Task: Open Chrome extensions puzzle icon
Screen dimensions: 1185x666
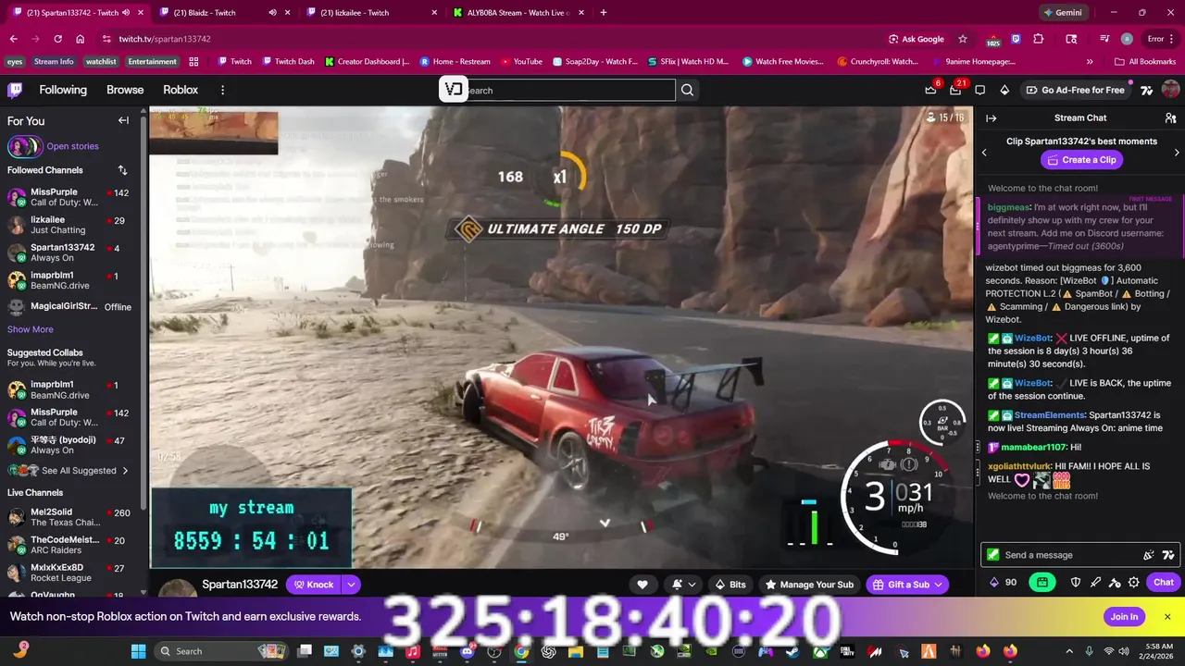Action: click(1039, 39)
